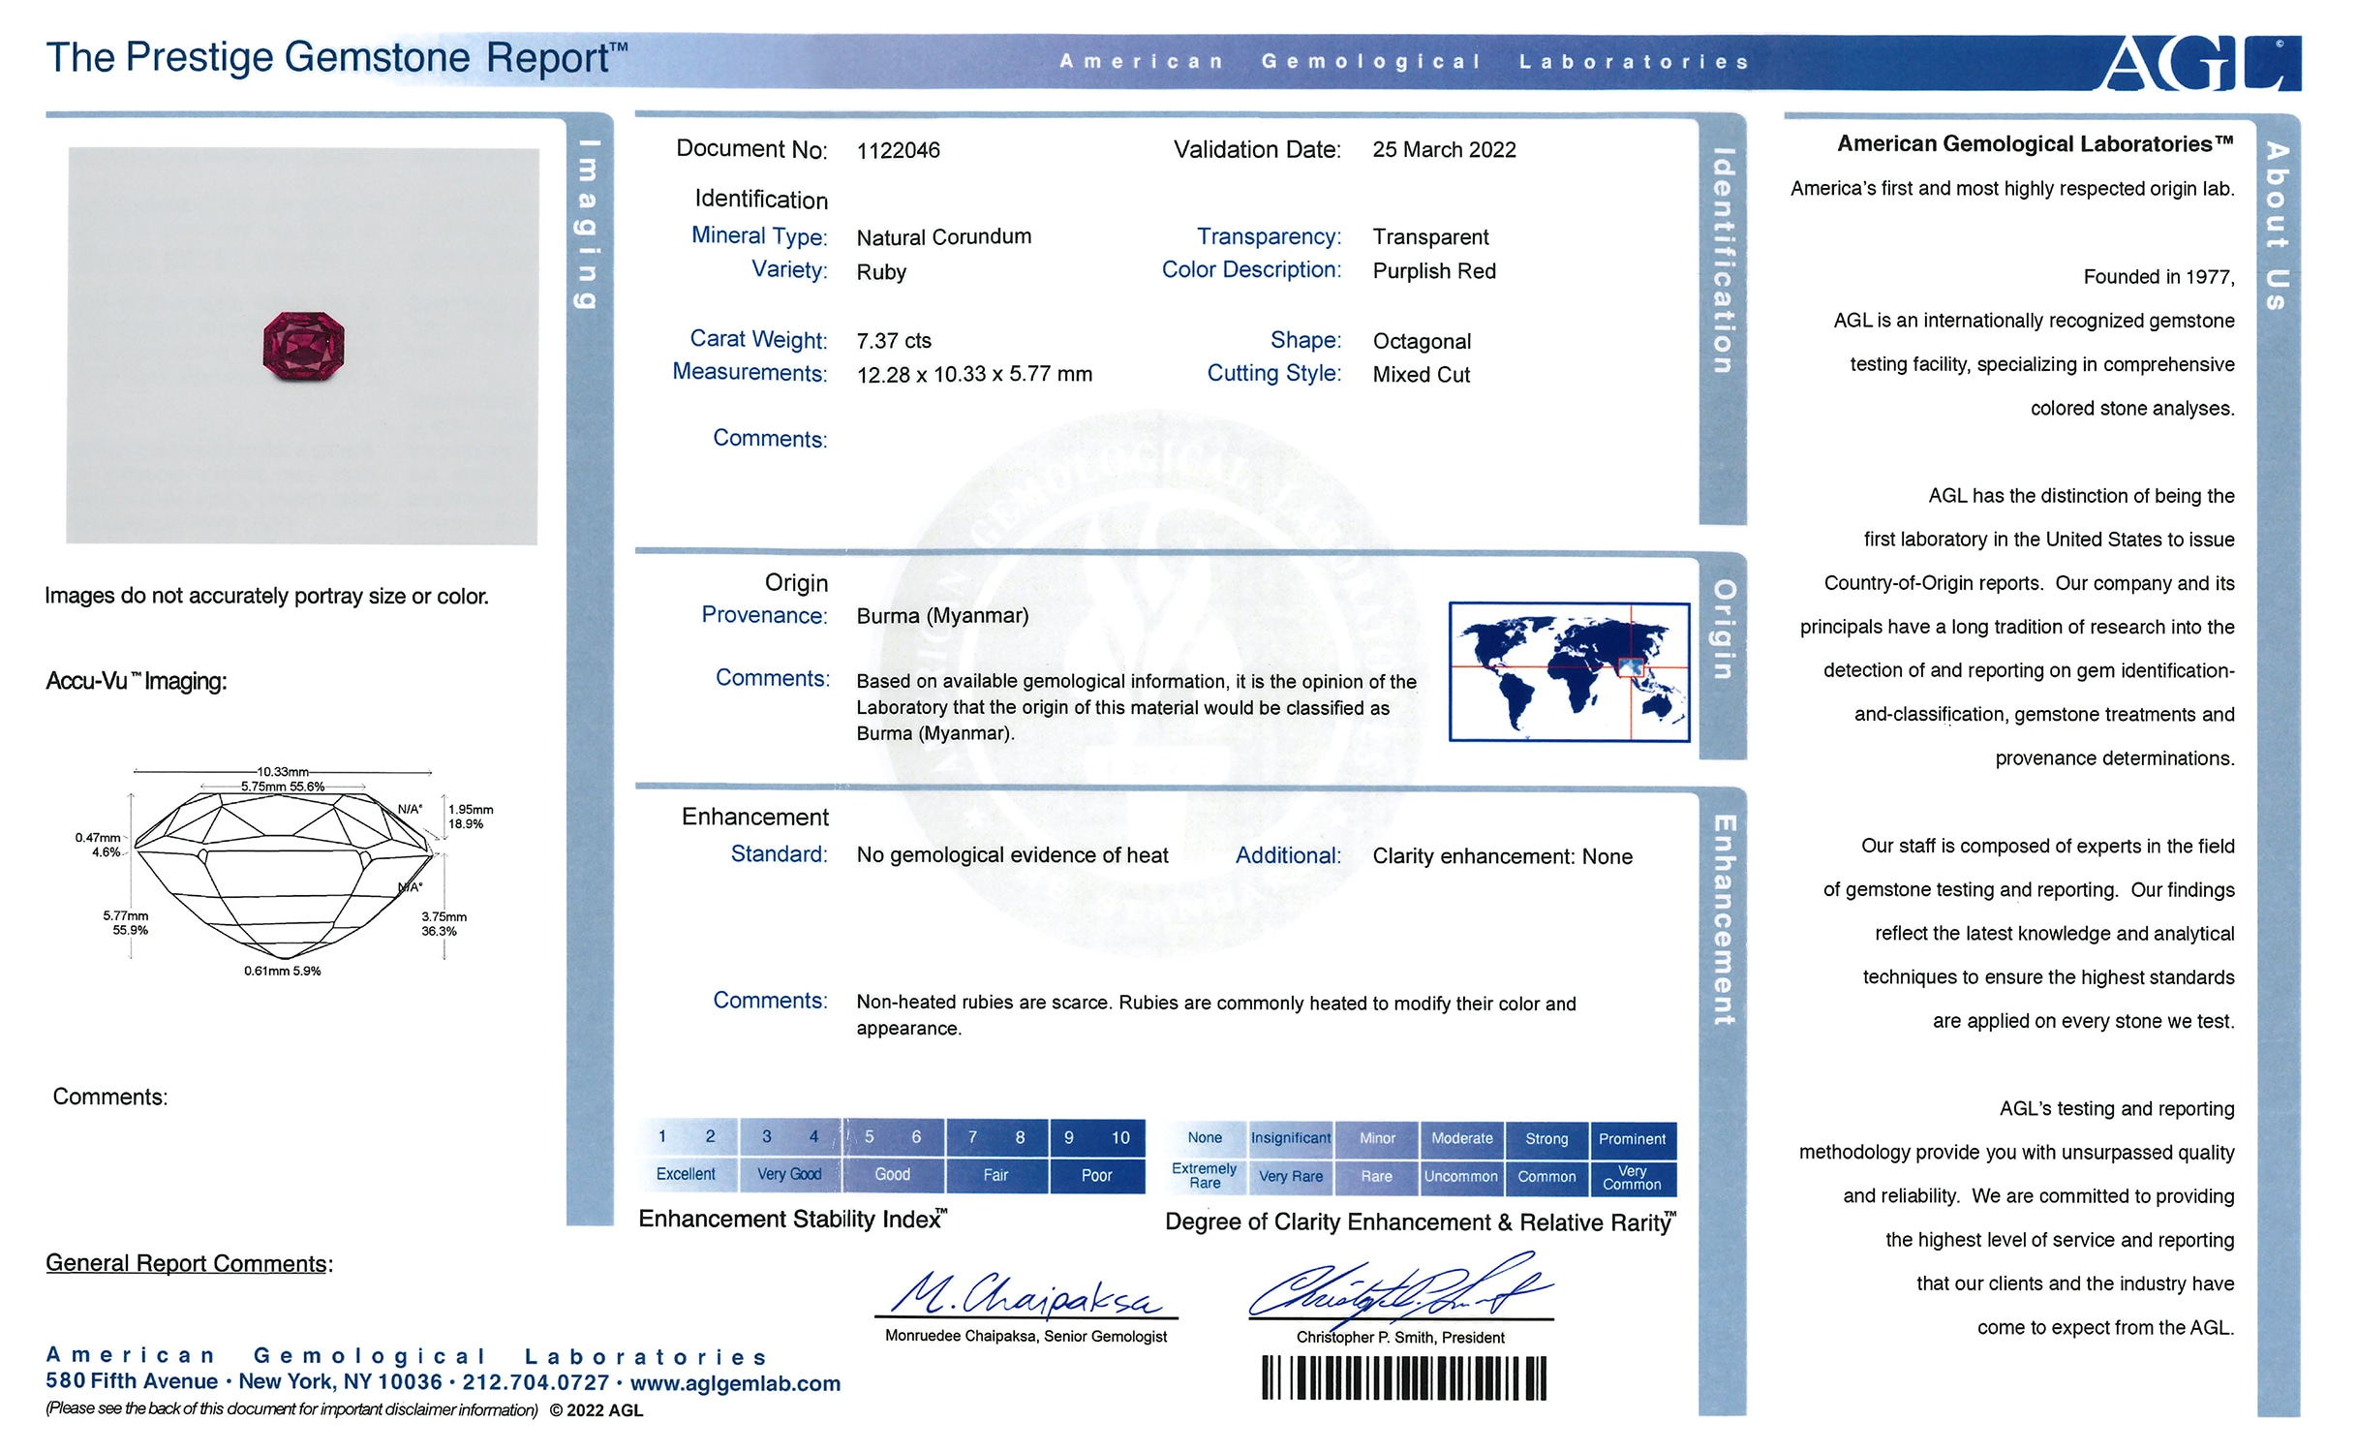Viewport: 2357px width, 1453px height.
Task: Click the Non-heated rubies are scarce comment
Action: tap(1216, 1015)
